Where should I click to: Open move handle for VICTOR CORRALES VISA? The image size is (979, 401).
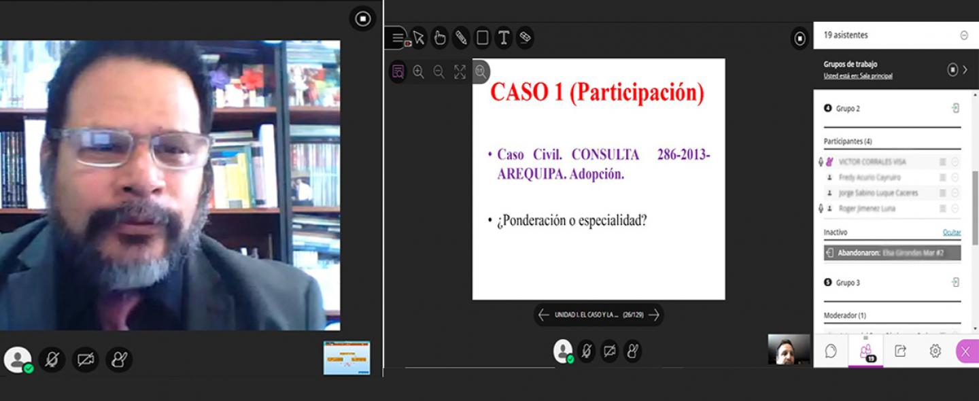(943, 162)
